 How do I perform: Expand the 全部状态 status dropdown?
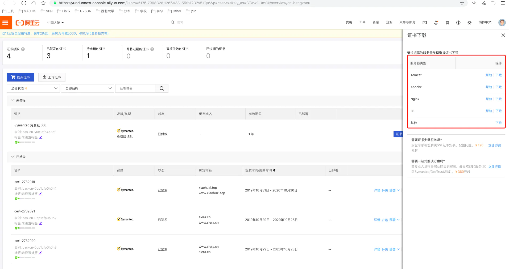coord(33,88)
